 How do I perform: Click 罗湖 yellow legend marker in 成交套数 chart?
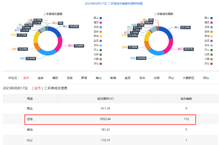(x=101, y=36)
